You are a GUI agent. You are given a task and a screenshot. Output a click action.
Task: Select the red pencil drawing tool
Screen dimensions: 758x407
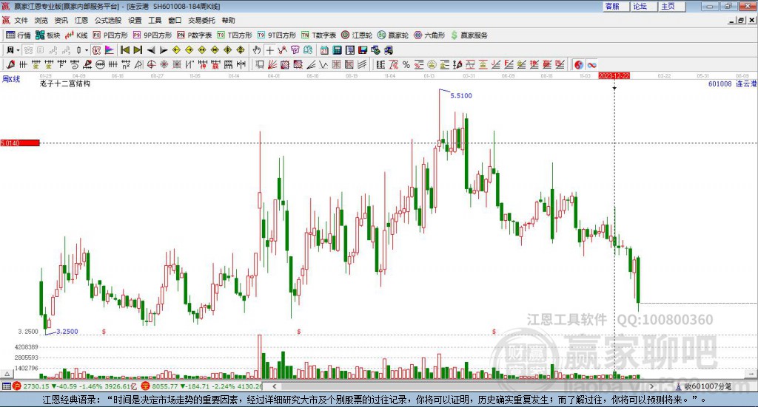coord(10,64)
